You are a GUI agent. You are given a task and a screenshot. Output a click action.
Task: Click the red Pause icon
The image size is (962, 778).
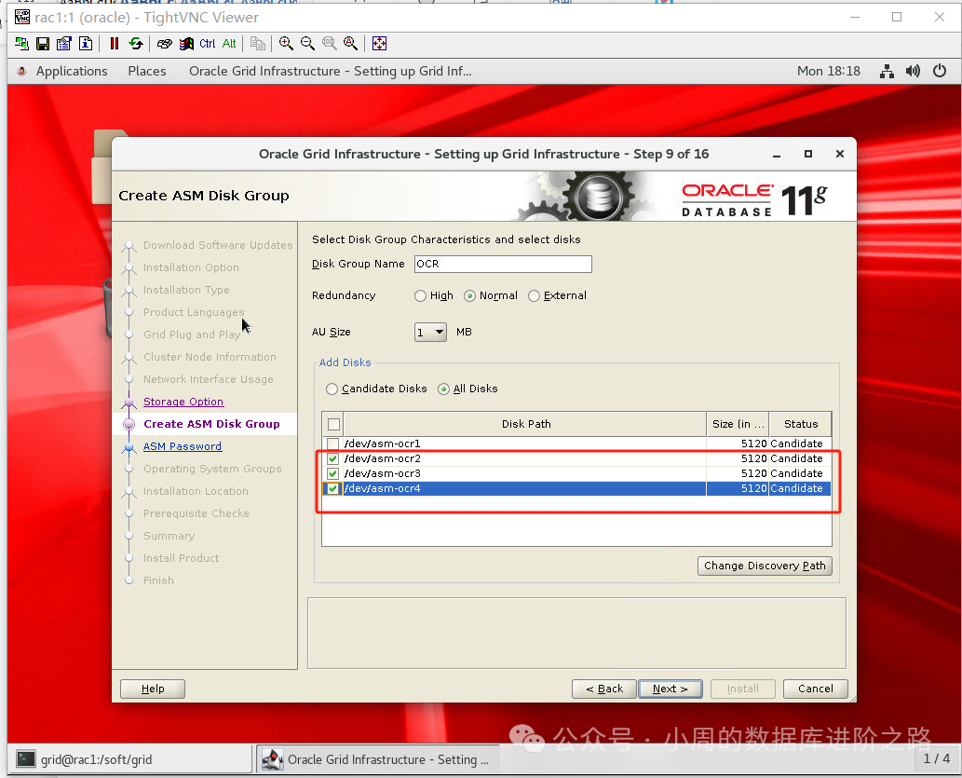(115, 44)
